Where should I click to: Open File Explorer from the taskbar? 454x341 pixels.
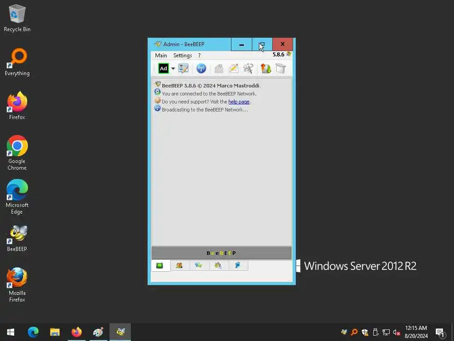click(55, 332)
